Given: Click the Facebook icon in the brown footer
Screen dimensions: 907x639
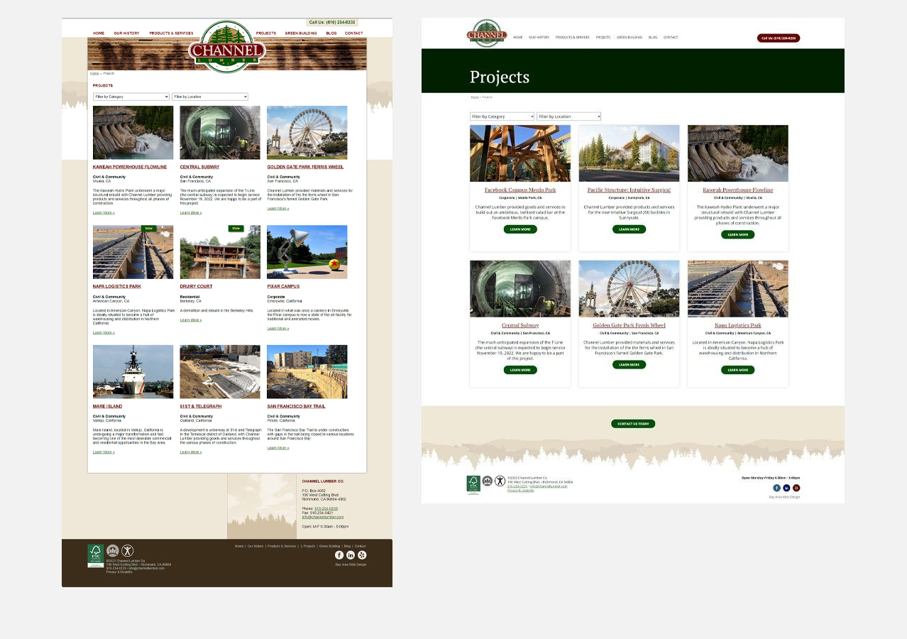Looking at the screenshot, I should click(x=339, y=555).
